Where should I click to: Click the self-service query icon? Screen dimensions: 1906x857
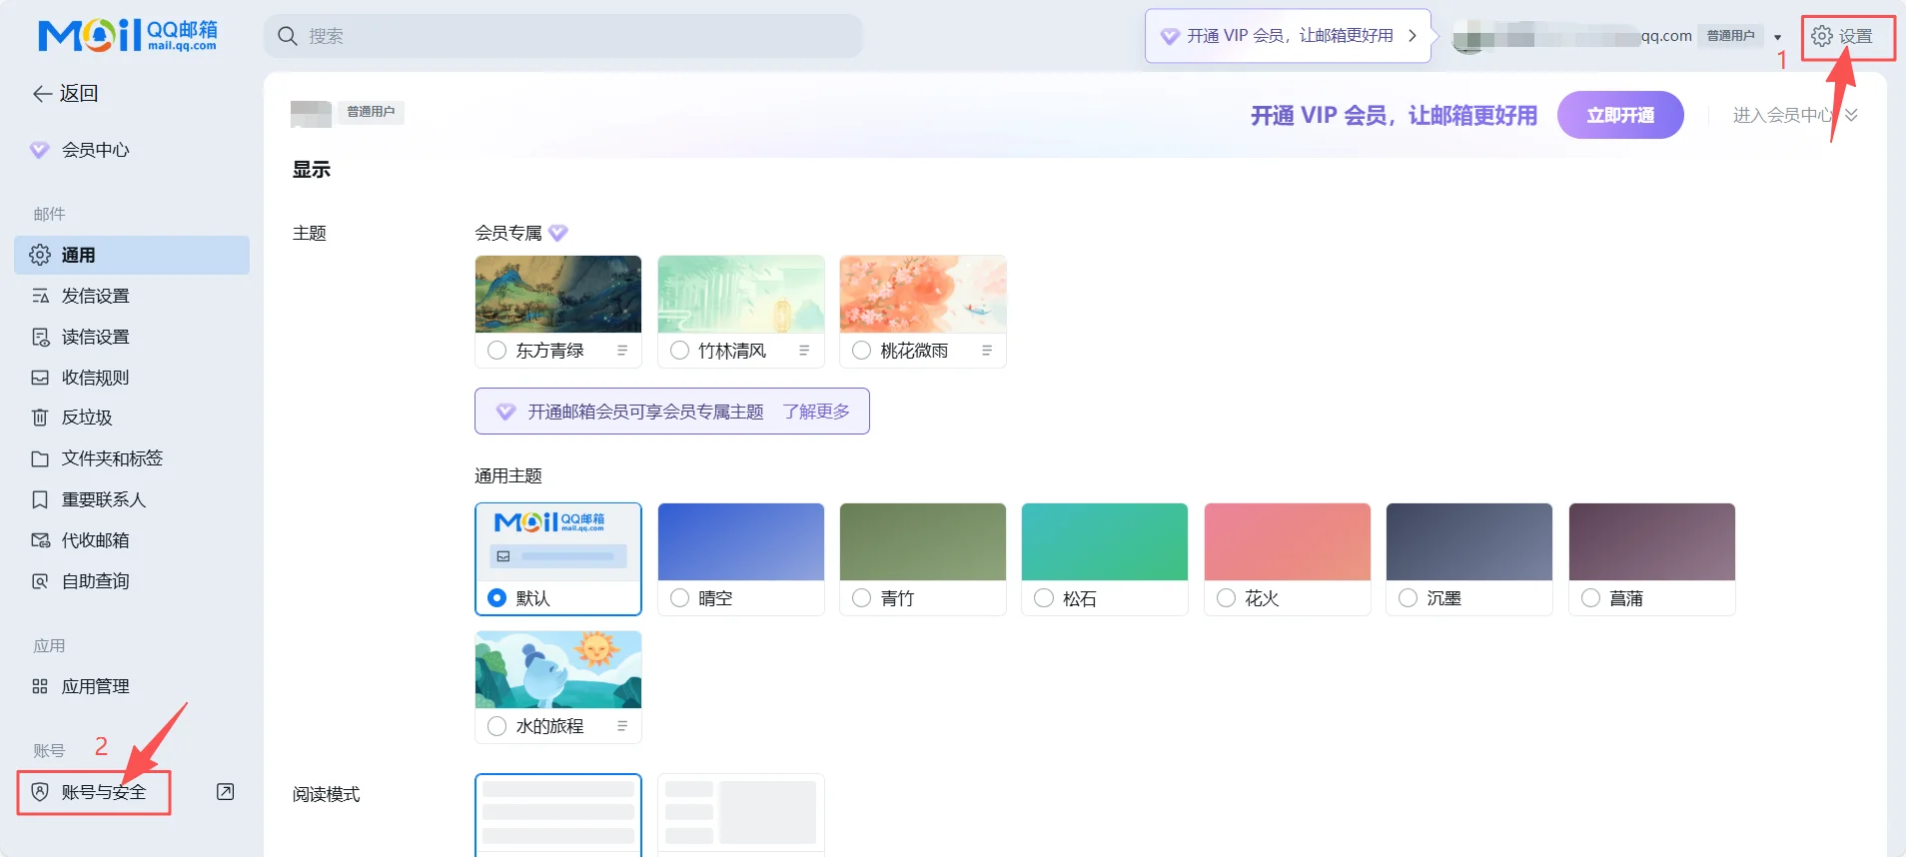[x=40, y=581]
